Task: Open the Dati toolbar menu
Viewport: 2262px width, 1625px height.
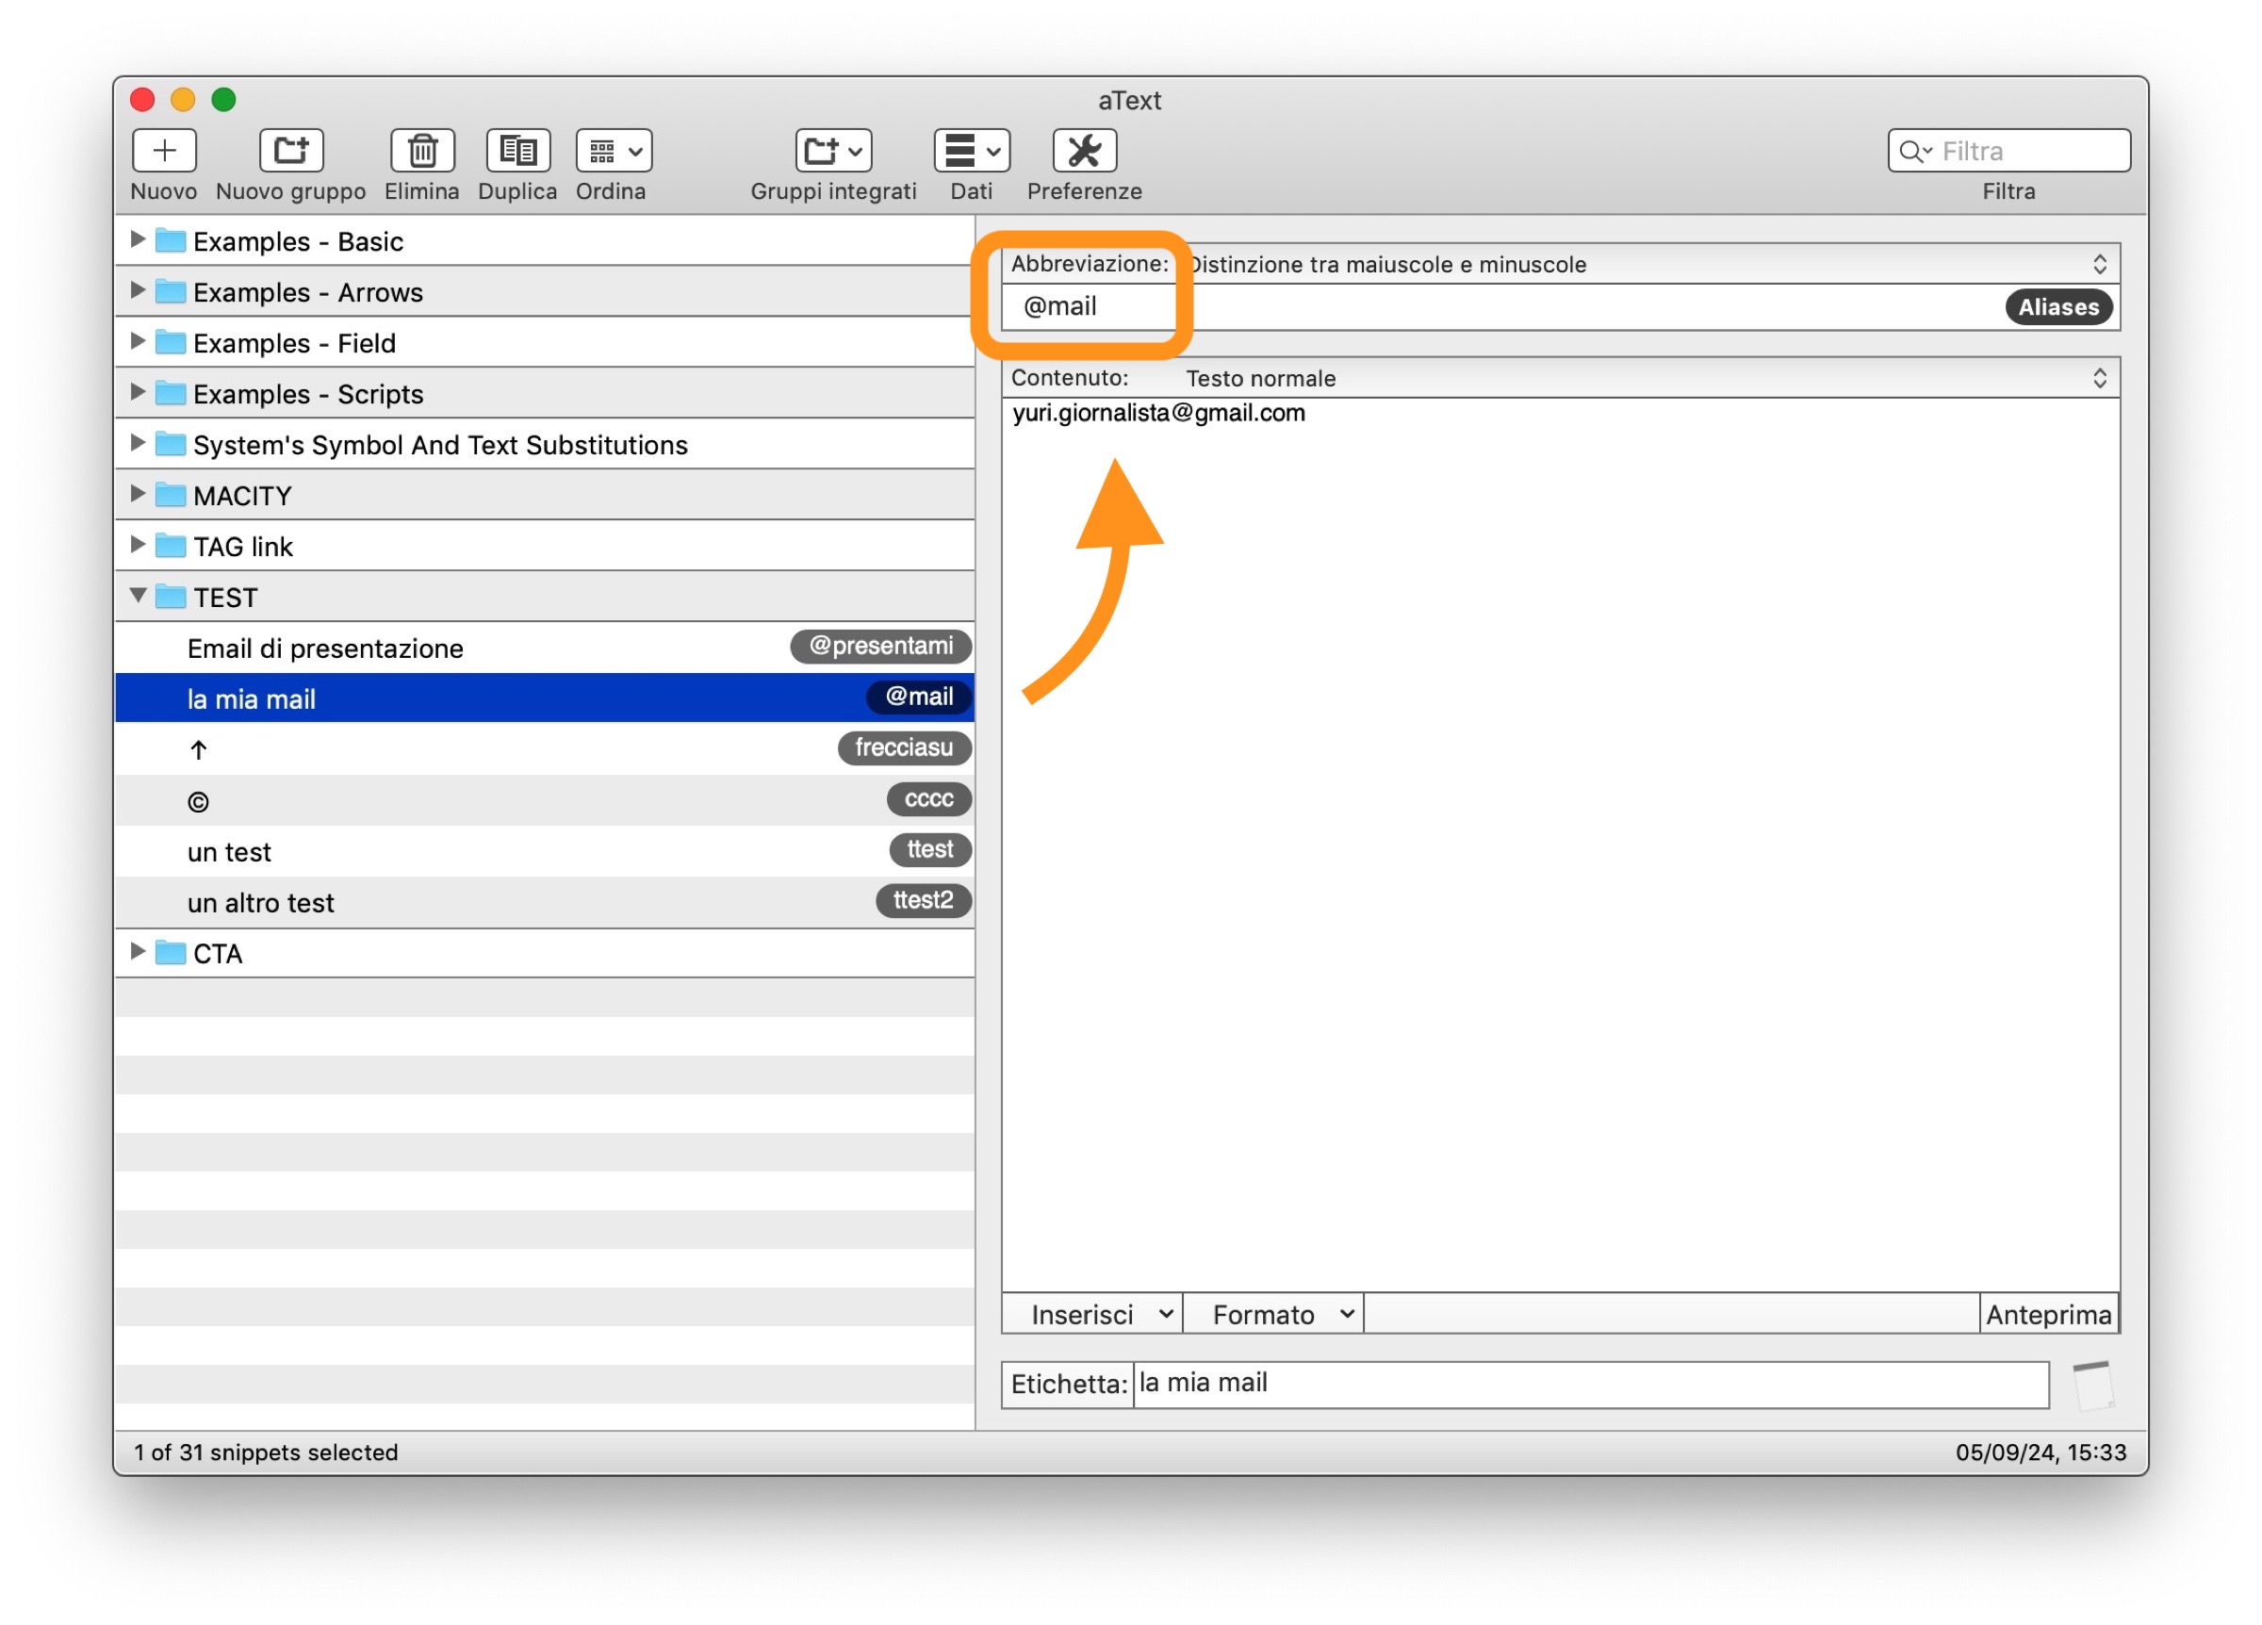Action: point(971,151)
